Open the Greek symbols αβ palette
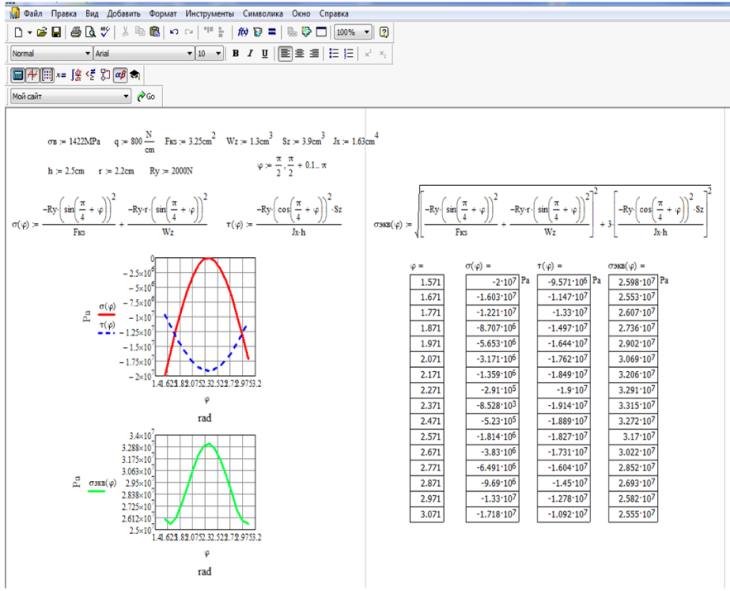Image resolution: width=730 pixels, height=591 pixels. click(119, 74)
